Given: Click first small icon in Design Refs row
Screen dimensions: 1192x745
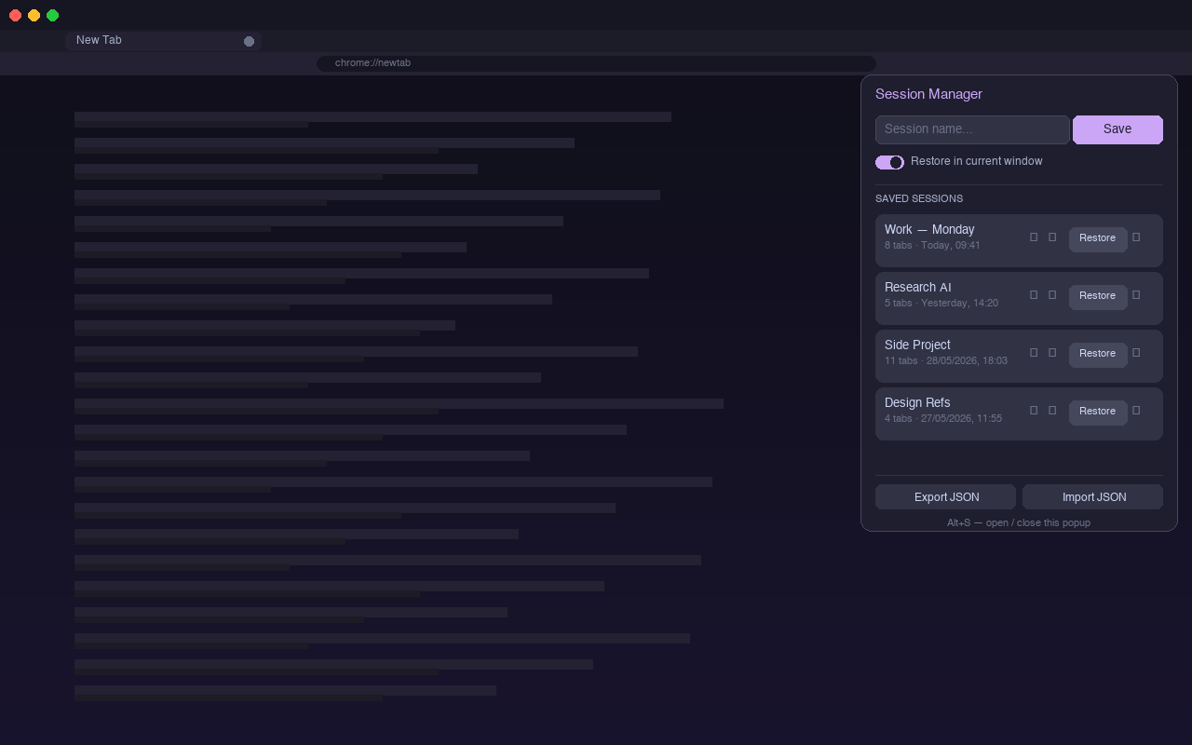Looking at the screenshot, I should (x=1034, y=411).
